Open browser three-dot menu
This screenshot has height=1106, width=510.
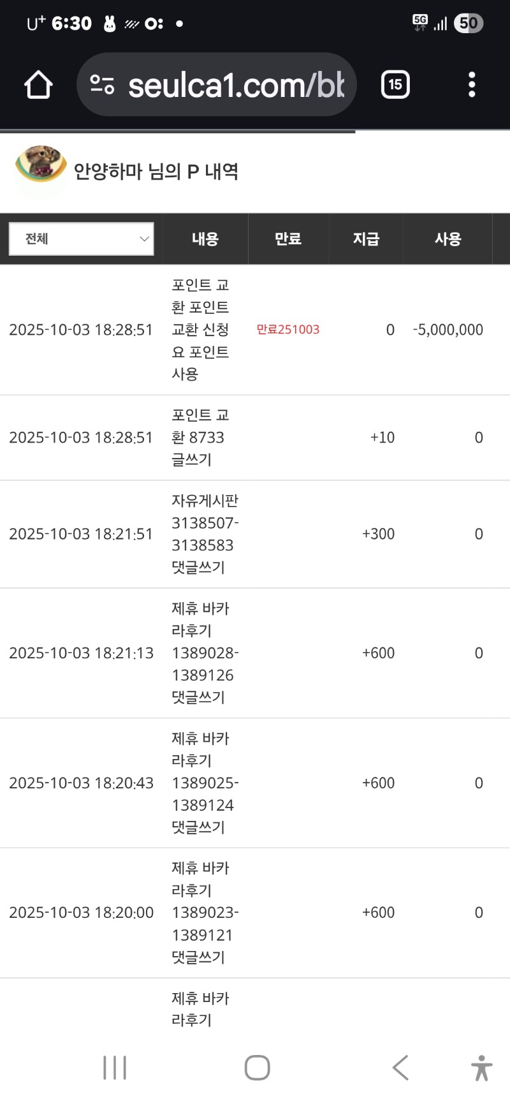pyautogui.click(x=472, y=85)
